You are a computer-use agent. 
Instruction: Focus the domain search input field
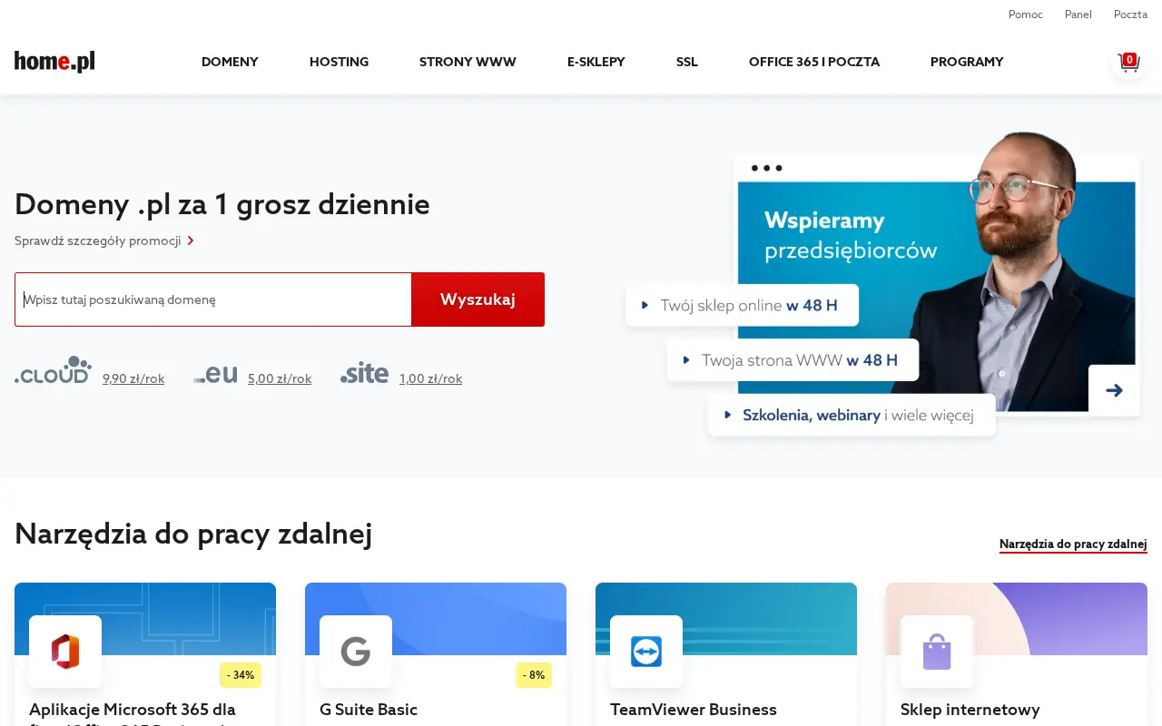pos(213,299)
